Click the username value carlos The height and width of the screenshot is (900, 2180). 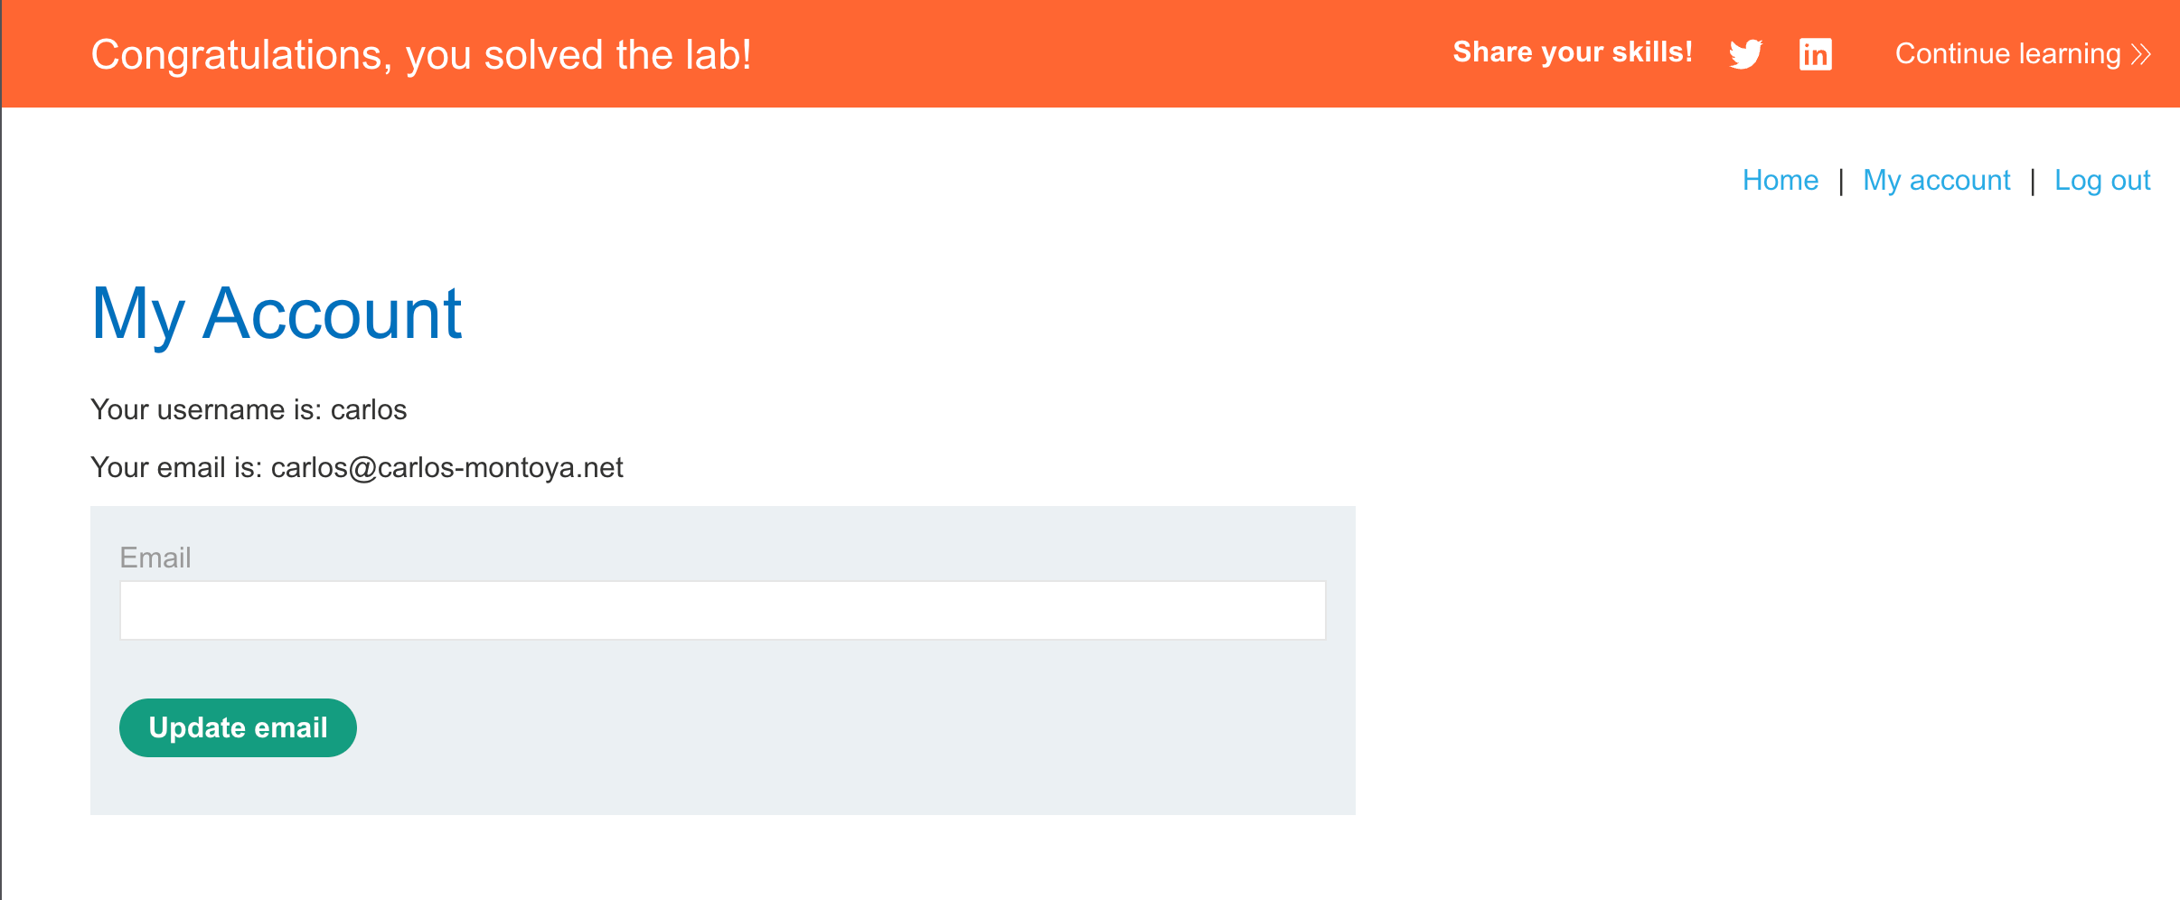coord(369,410)
